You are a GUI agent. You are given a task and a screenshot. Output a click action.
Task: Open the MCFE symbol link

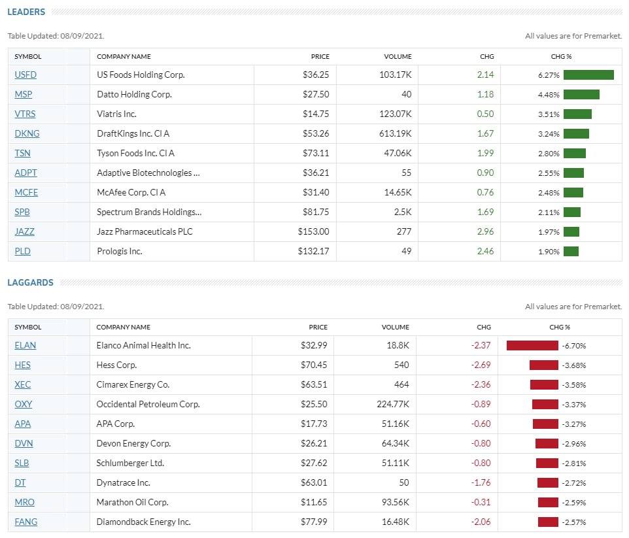pyautogui.click(x=26, y=193)
